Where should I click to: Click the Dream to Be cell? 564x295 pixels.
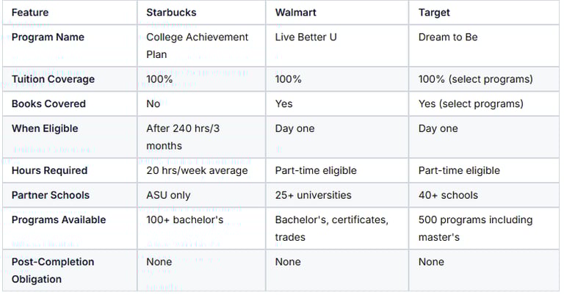coord(448,37)
